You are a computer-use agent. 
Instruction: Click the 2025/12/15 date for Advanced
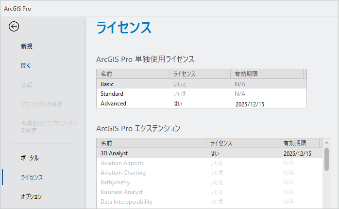(x=250, y=104)
